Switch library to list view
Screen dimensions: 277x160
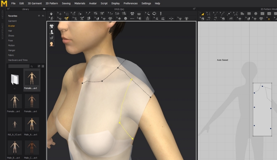point(43,66)
